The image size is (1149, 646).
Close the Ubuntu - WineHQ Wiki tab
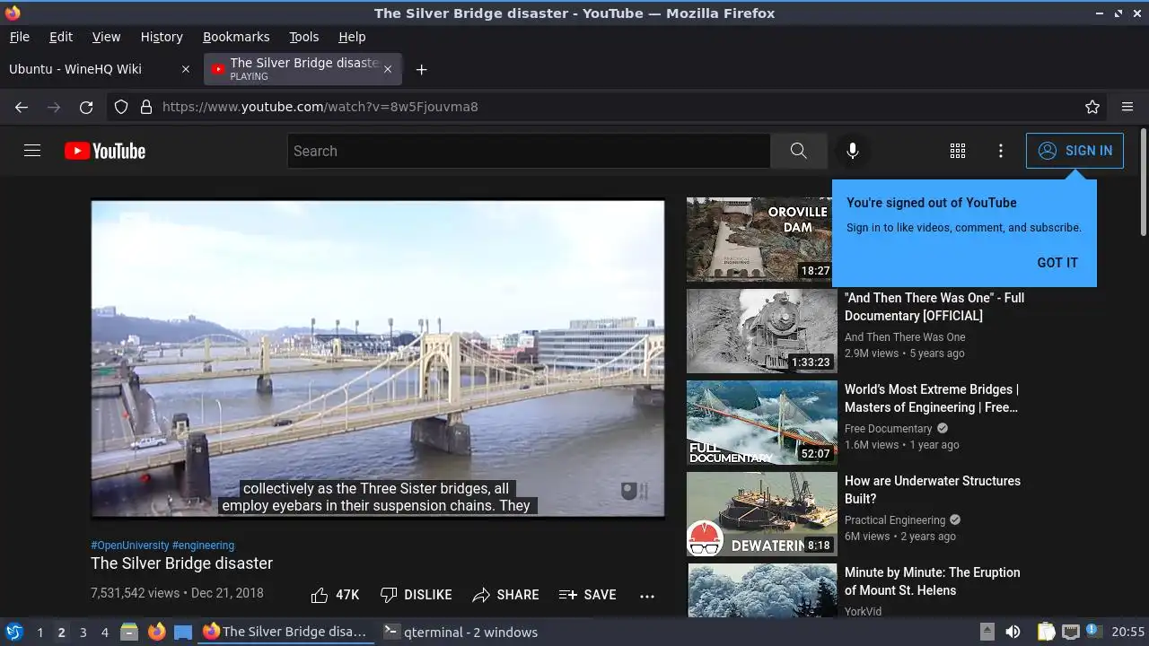pos(186,69)
